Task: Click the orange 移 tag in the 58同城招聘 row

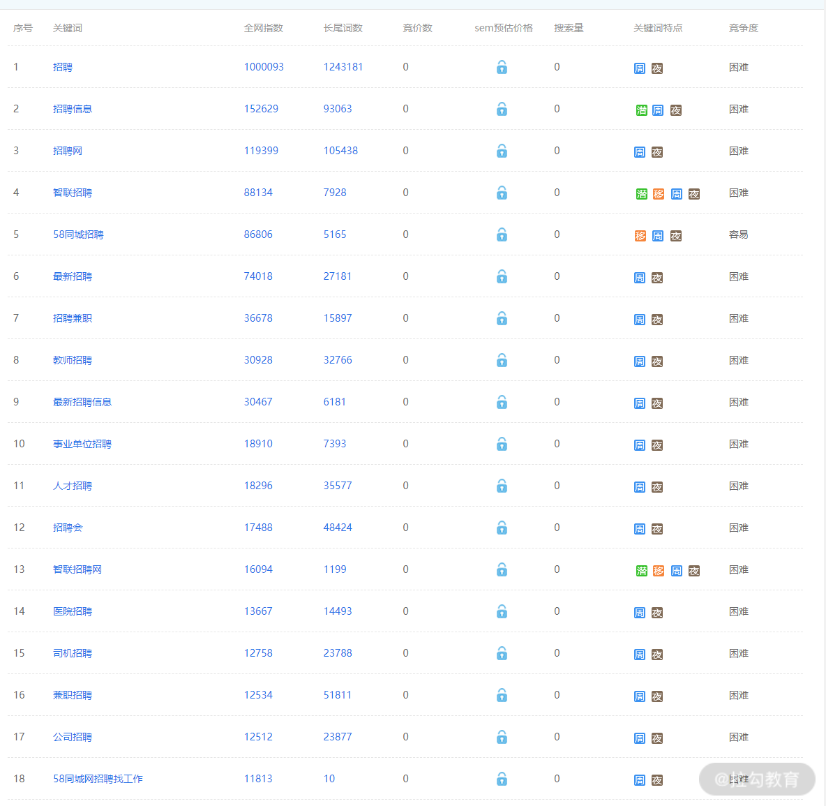Action: 640,236
